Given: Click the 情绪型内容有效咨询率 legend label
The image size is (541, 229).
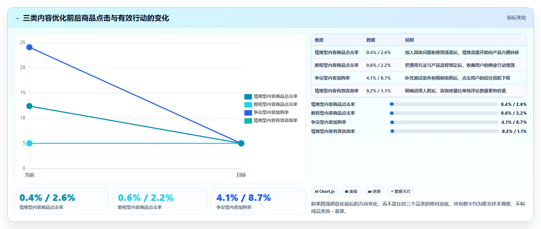Looking at the screenshot, I should pyautogui.click(x=276, y=121).
